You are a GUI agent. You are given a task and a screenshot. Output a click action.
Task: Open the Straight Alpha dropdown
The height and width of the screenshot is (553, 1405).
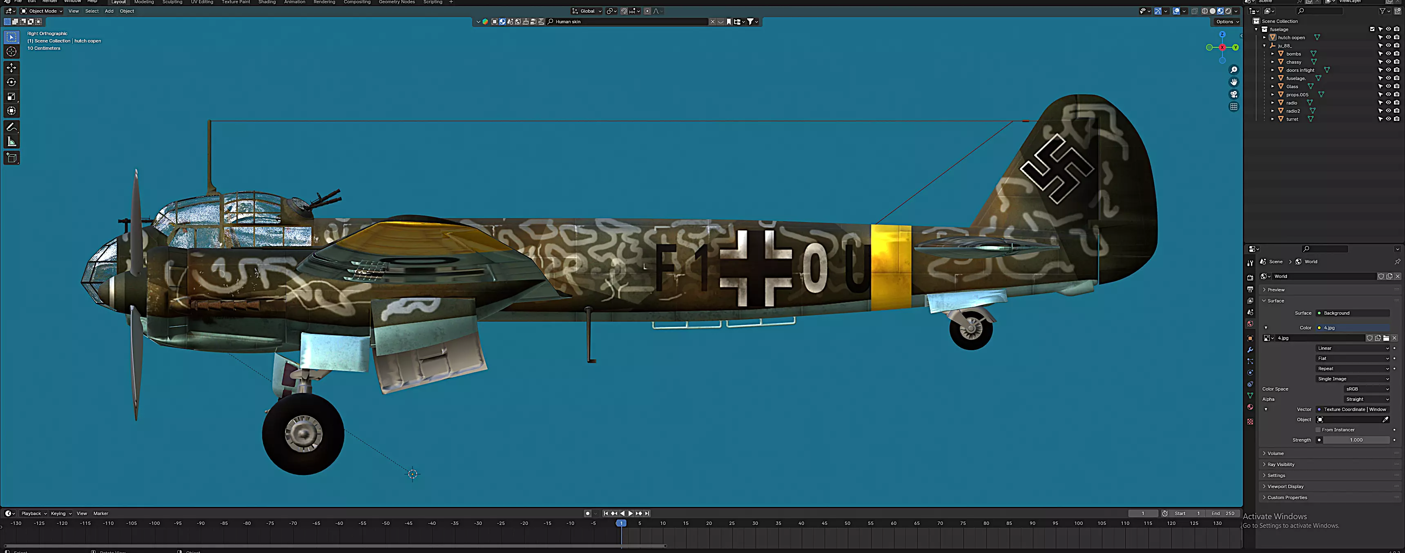(1367, 400)
